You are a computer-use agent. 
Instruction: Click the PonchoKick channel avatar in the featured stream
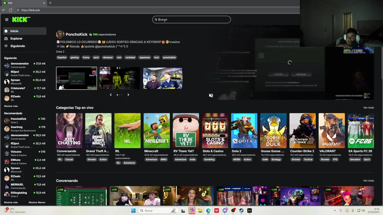coord(60,34)
